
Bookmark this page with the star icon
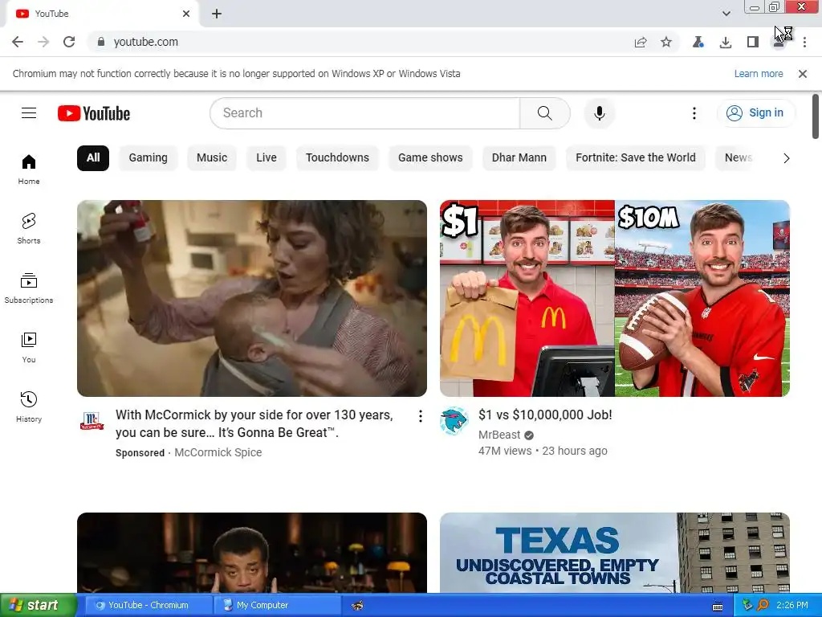(665, 42)
